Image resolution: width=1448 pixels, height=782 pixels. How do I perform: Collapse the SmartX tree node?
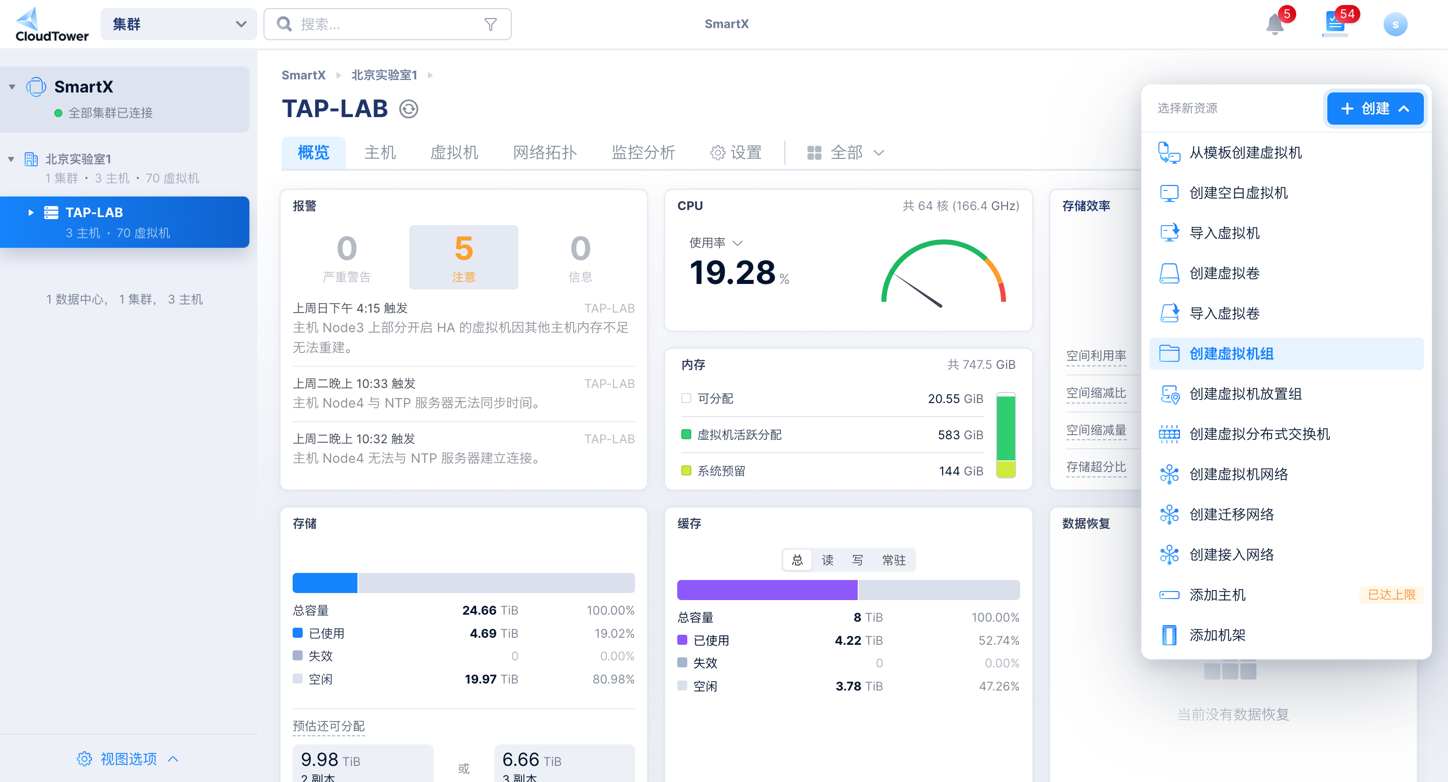coord(12,86)
